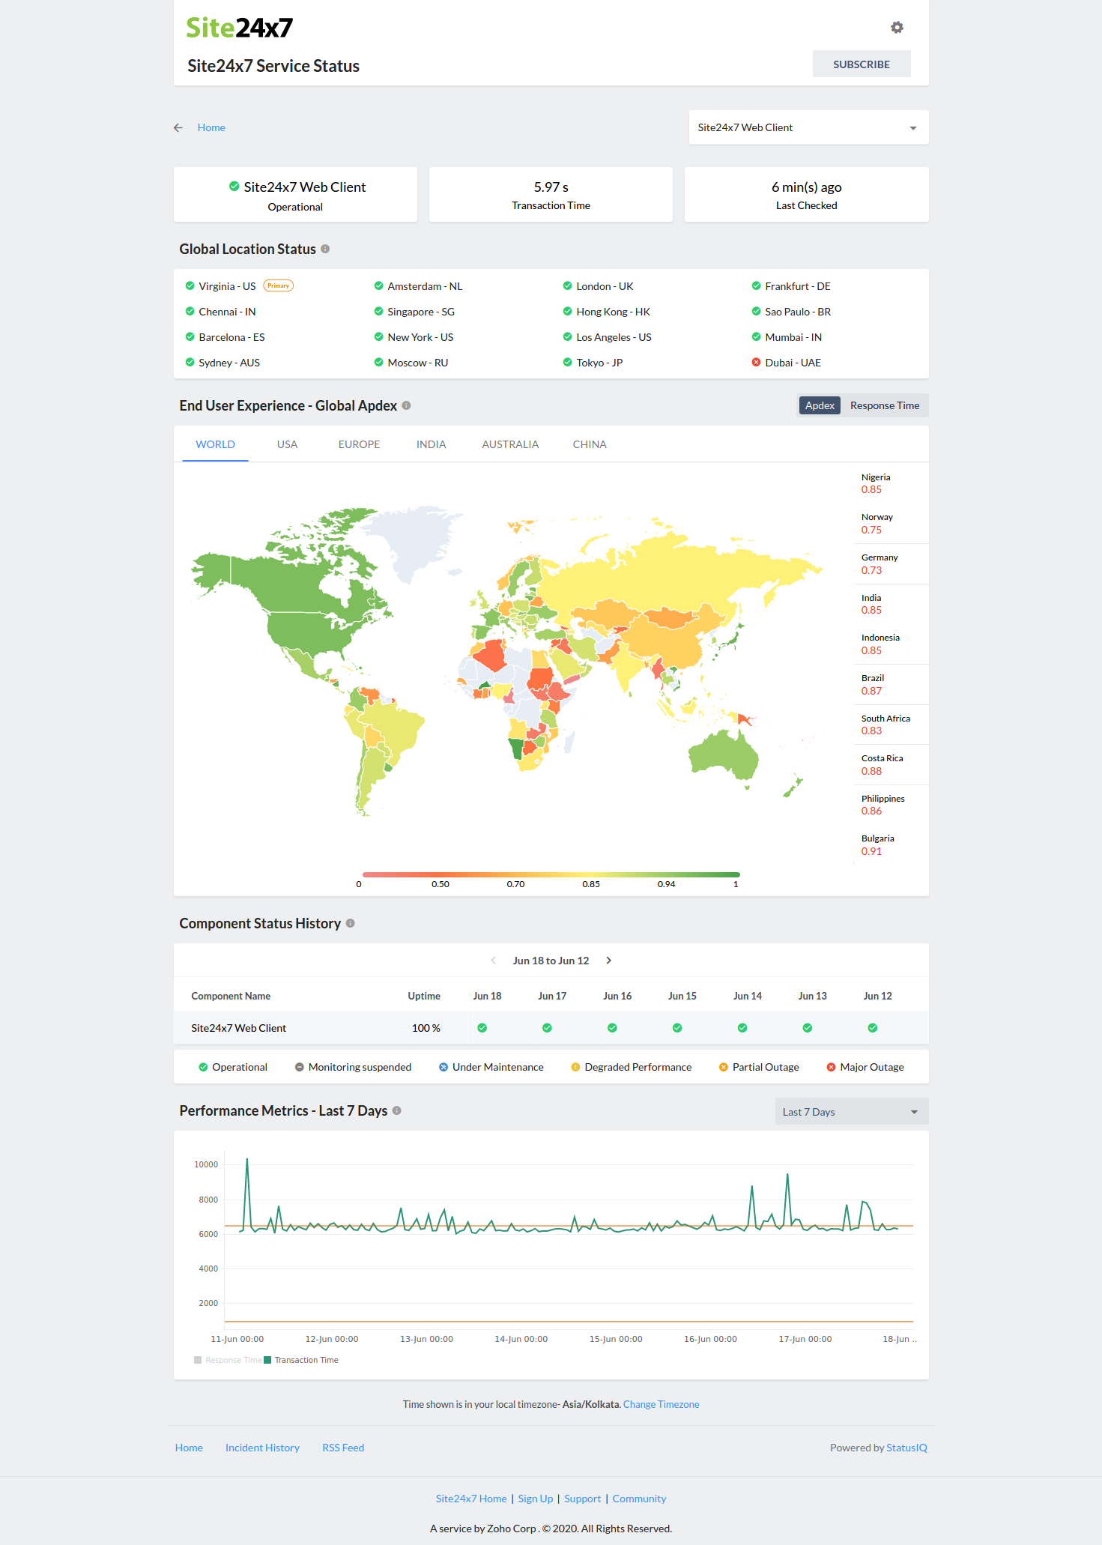Click the Monitoring suspended legend icon

(x=299, y=1067)
